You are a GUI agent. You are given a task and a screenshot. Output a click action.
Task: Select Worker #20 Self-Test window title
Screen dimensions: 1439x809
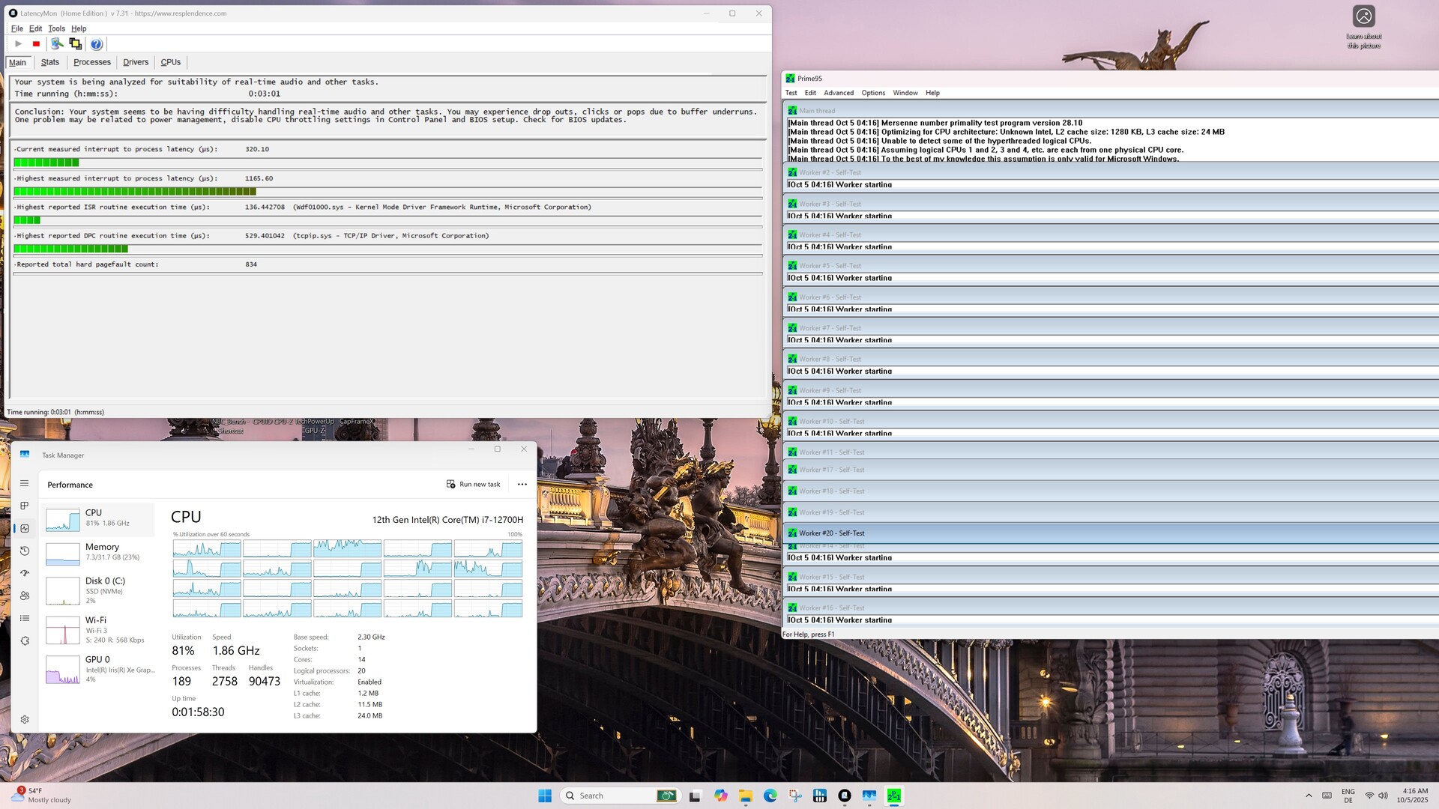(x=831, y=533)
